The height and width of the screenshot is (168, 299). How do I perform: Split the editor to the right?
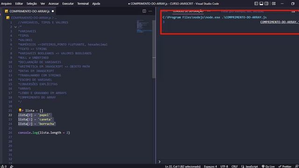click(x=144, y=11)
